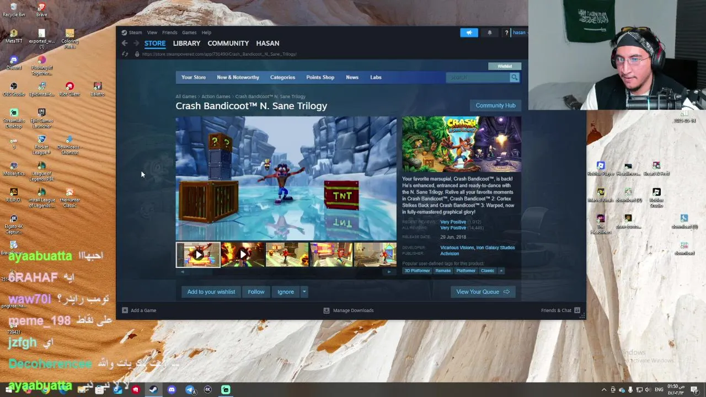
Task: Click View Your Queue button
Action: tap(483, 292)
